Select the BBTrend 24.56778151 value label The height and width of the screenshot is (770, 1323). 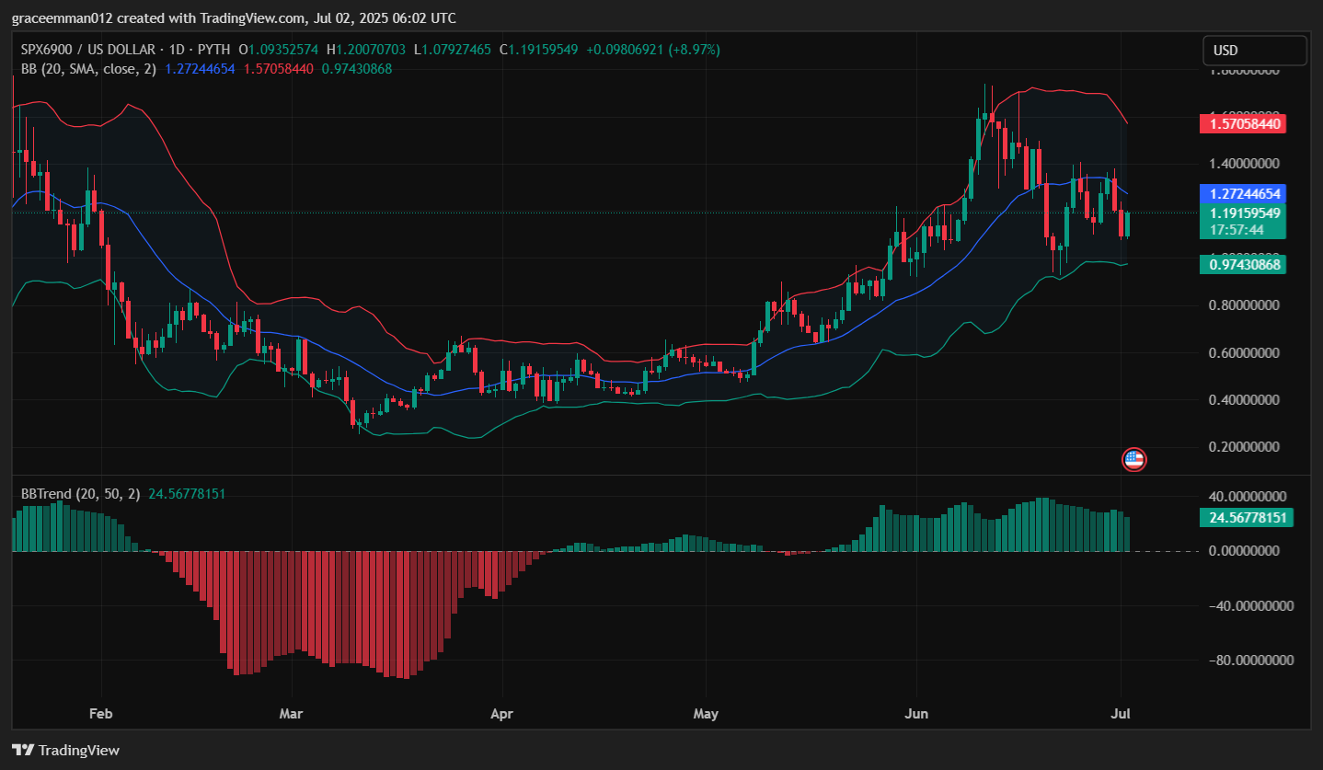[x=1247, y=518]
